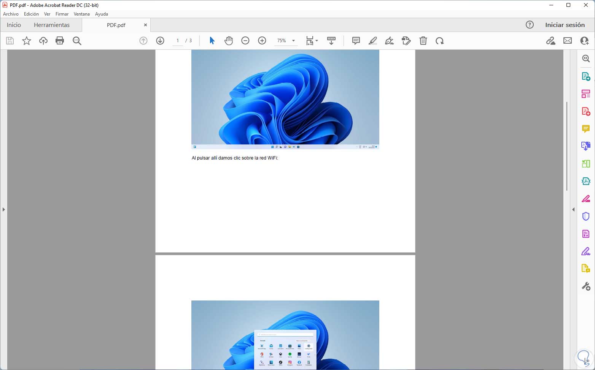Image resolution: width=595 pixels, height=370 pixels.
Task: Maximize the Acrobat Reader window
Action: (x=568, y=5)
